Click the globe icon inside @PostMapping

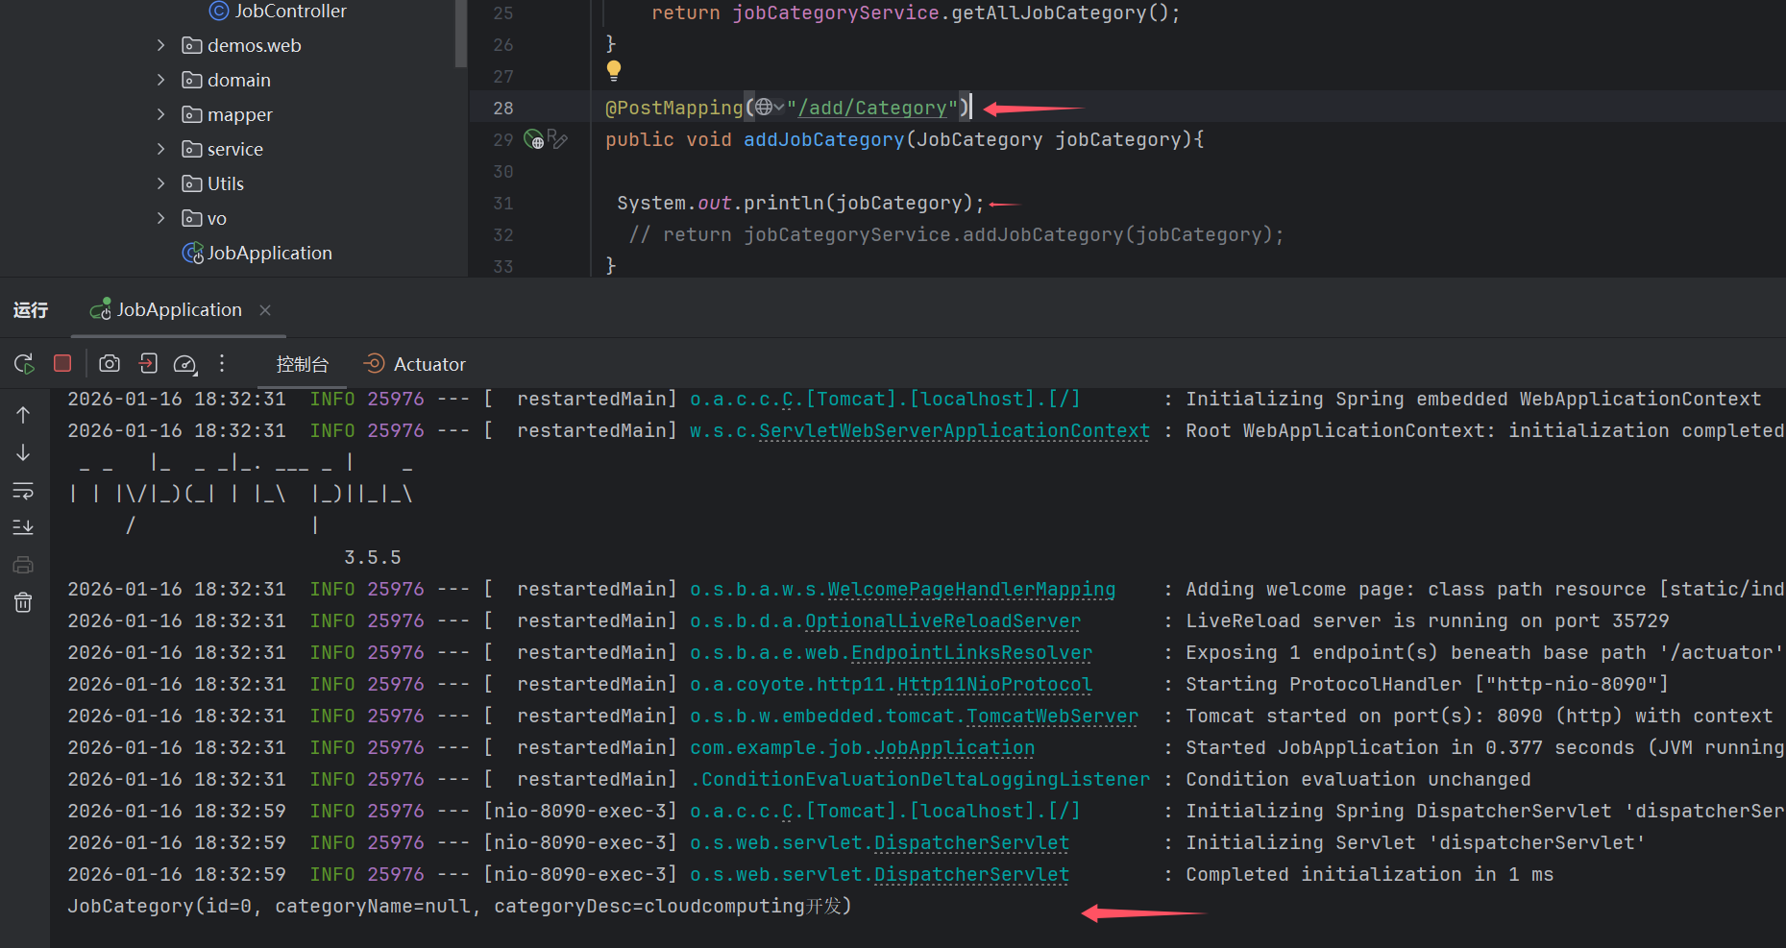(763, 107)
